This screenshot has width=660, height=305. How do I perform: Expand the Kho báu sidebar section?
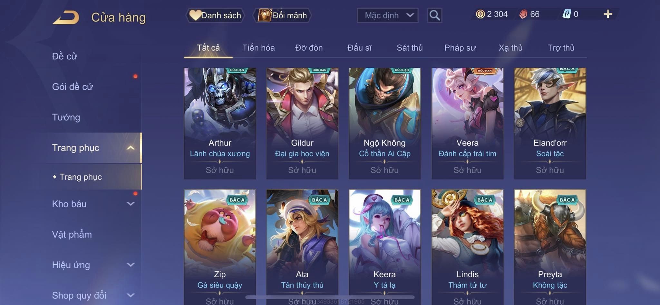[131, 204]
